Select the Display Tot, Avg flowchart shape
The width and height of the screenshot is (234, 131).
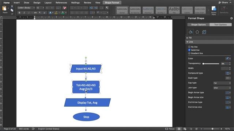point(87,103)
